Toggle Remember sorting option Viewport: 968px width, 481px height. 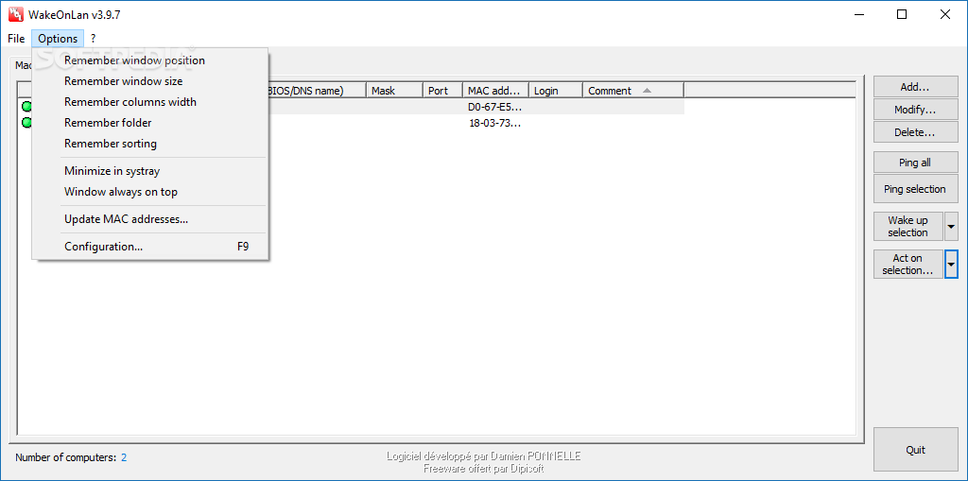150,144
